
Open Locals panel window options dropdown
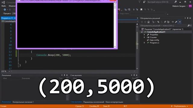[62, 75]
